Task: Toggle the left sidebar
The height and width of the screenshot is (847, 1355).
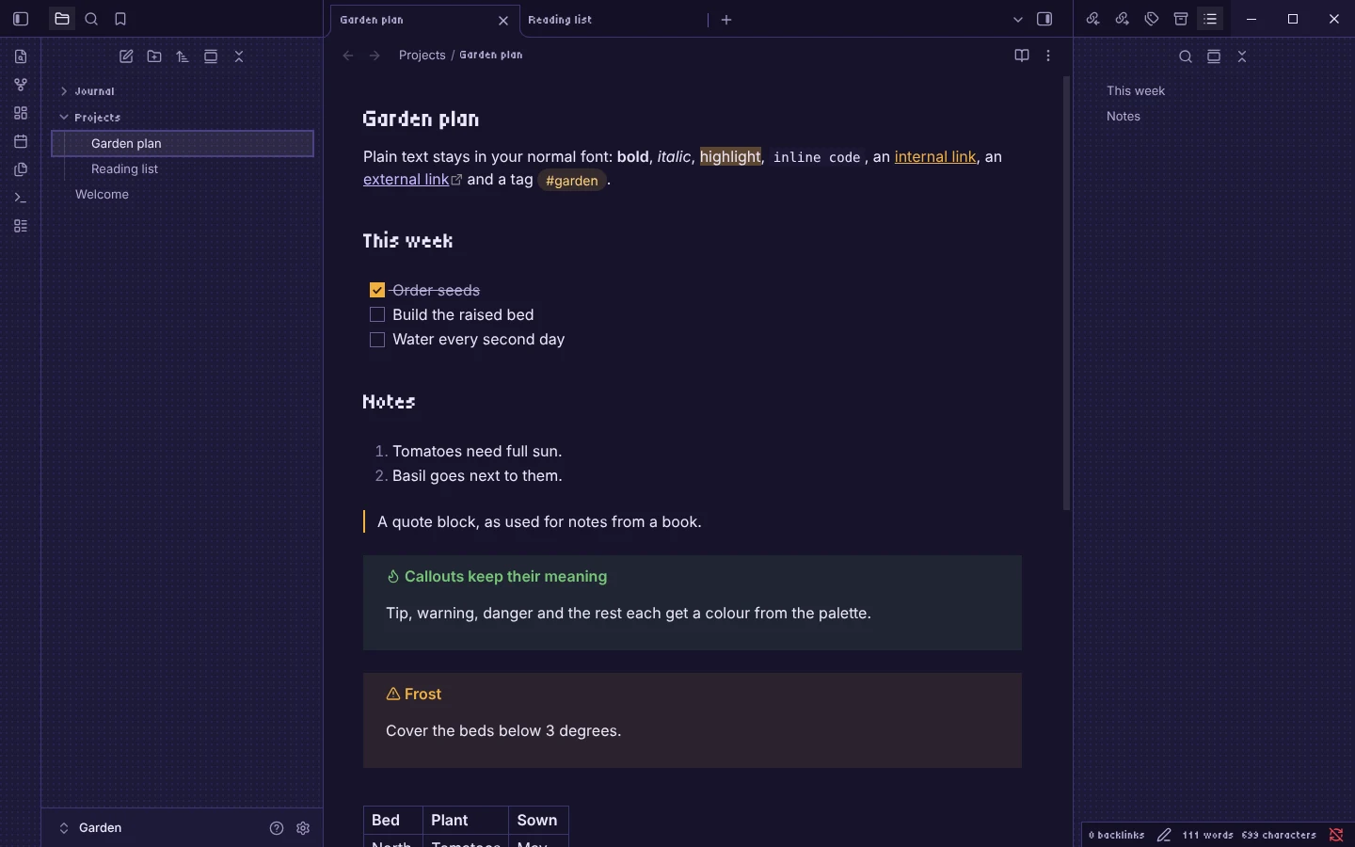Action: 21,19
